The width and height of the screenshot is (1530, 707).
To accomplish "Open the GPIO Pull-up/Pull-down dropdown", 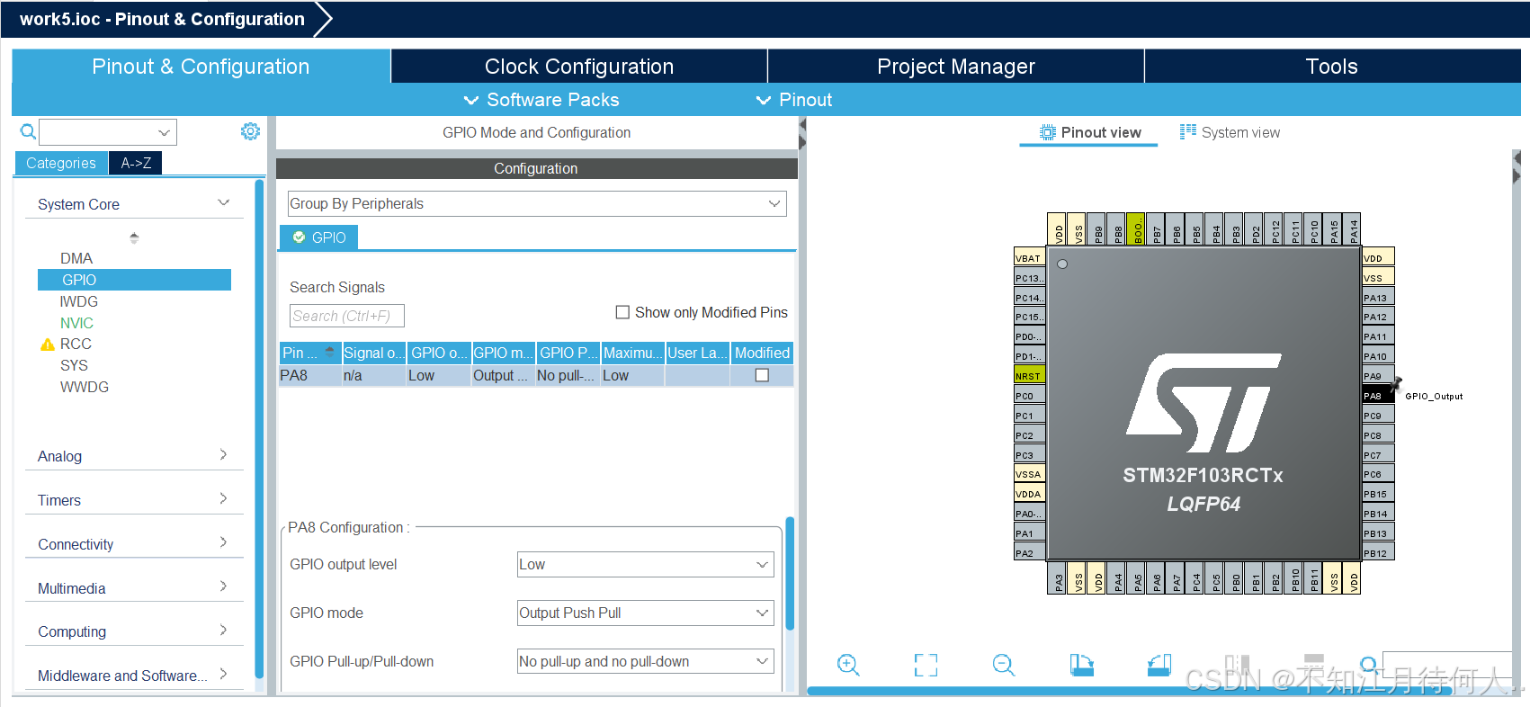I will pos(645,661).
